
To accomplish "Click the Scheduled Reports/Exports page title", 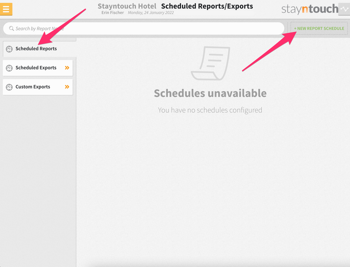I will 207,6.
